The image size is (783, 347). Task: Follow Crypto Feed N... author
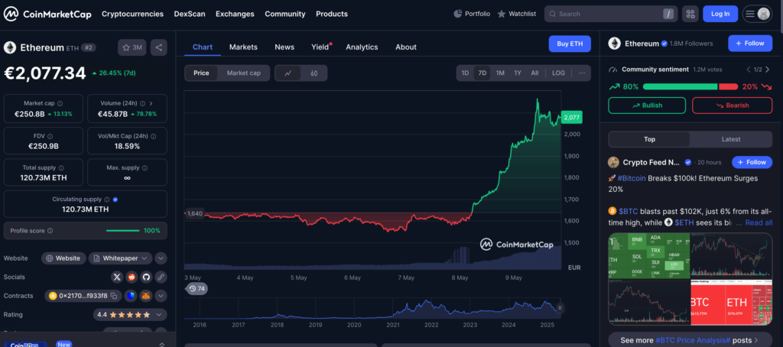click(x=752, y=162)
